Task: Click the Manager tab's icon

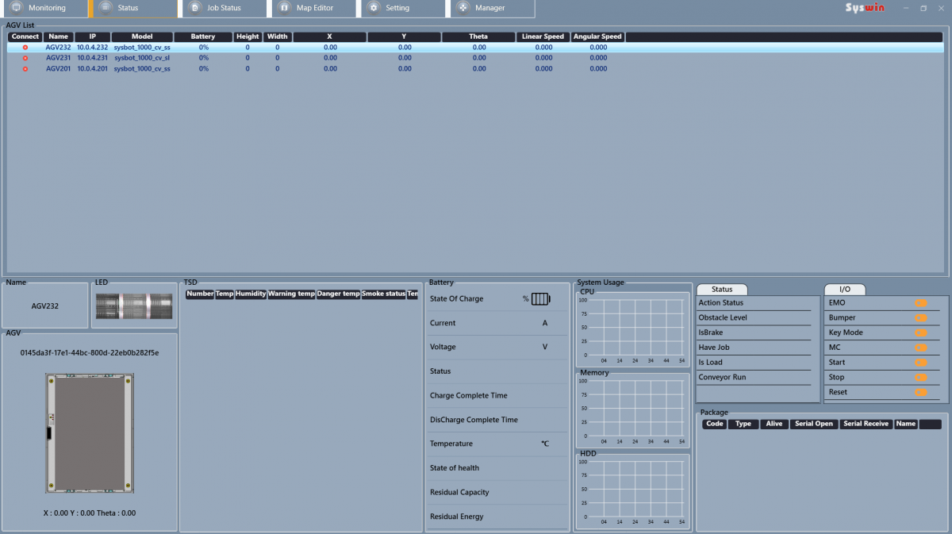Action: (463, 8)
